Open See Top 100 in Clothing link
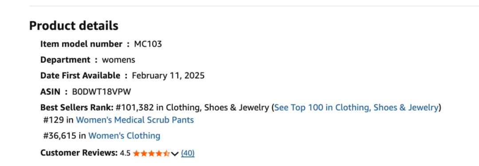 point(356,108)
